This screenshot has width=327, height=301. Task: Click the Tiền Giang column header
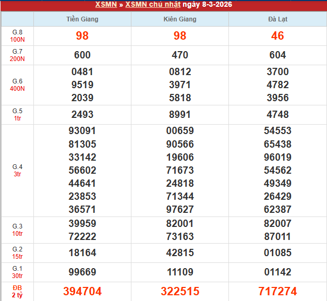point(82,19)
